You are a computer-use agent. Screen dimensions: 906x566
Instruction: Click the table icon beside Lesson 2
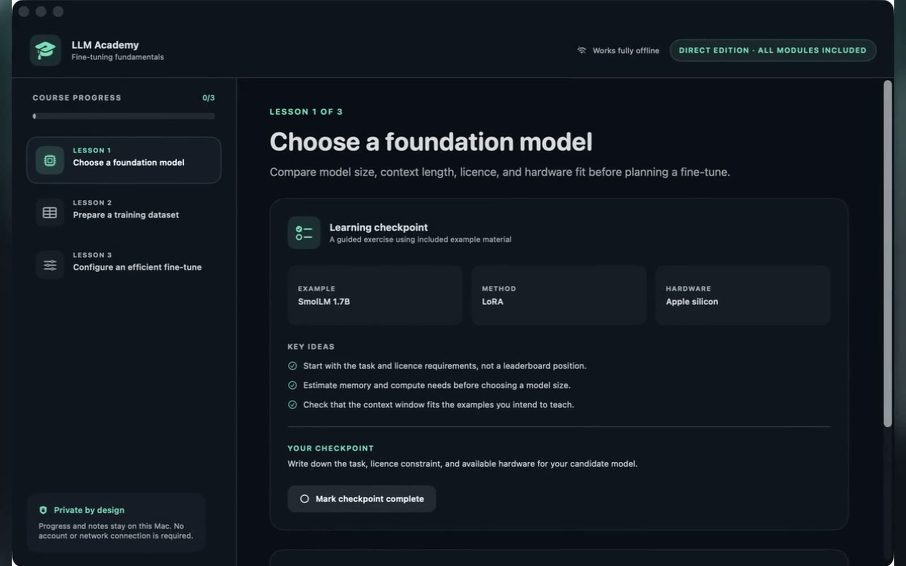(50, 213)
